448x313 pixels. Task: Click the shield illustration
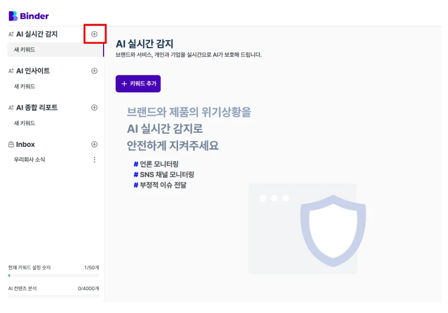click(x=333, y=231)
